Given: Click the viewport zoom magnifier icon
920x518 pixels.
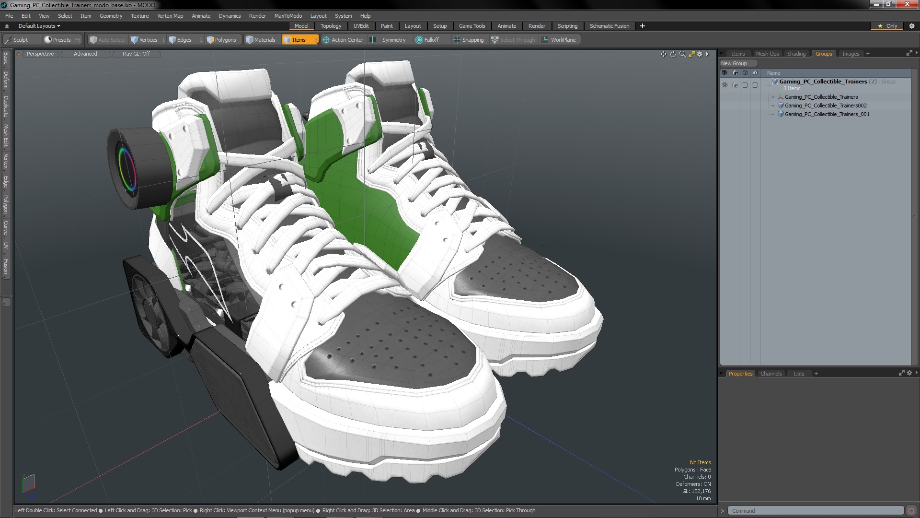Looking at the screenshot, I should [682, 54].
